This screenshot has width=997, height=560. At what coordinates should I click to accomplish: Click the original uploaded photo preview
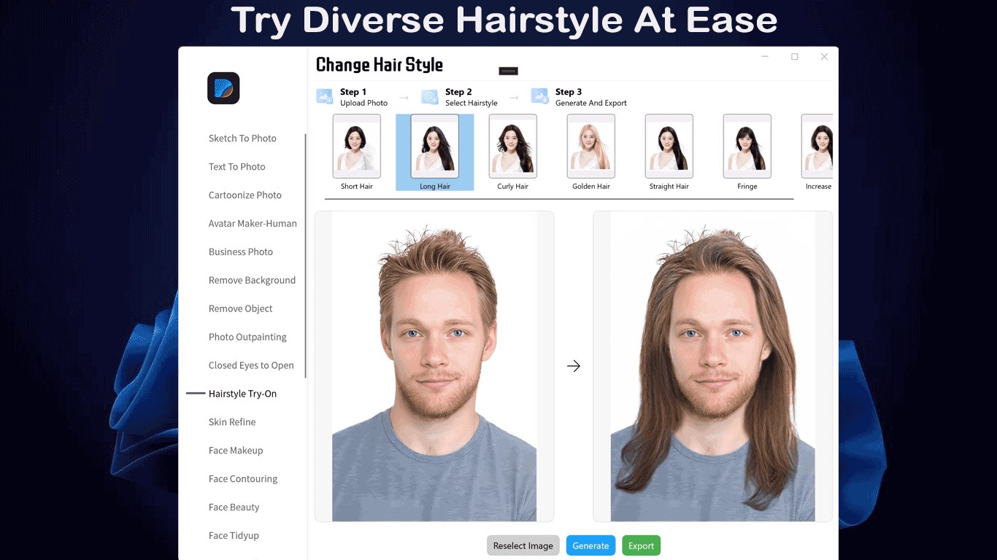434,366
